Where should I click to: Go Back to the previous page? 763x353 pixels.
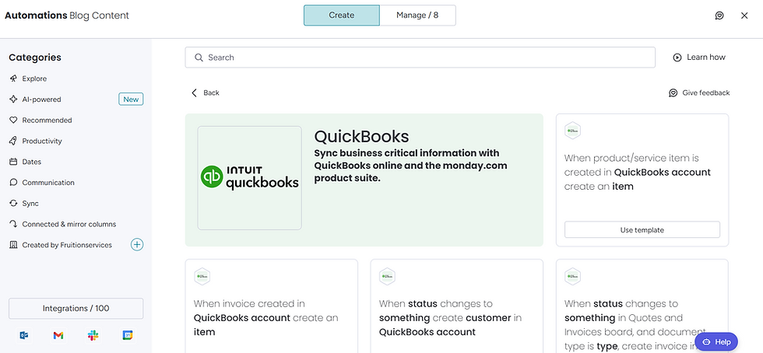[205, 93]
